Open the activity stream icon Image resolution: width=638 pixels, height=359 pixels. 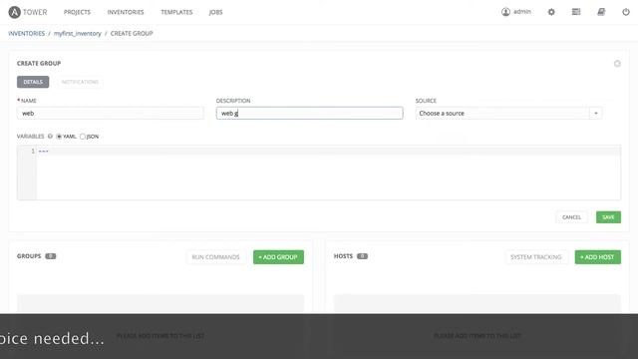point(576,12)
